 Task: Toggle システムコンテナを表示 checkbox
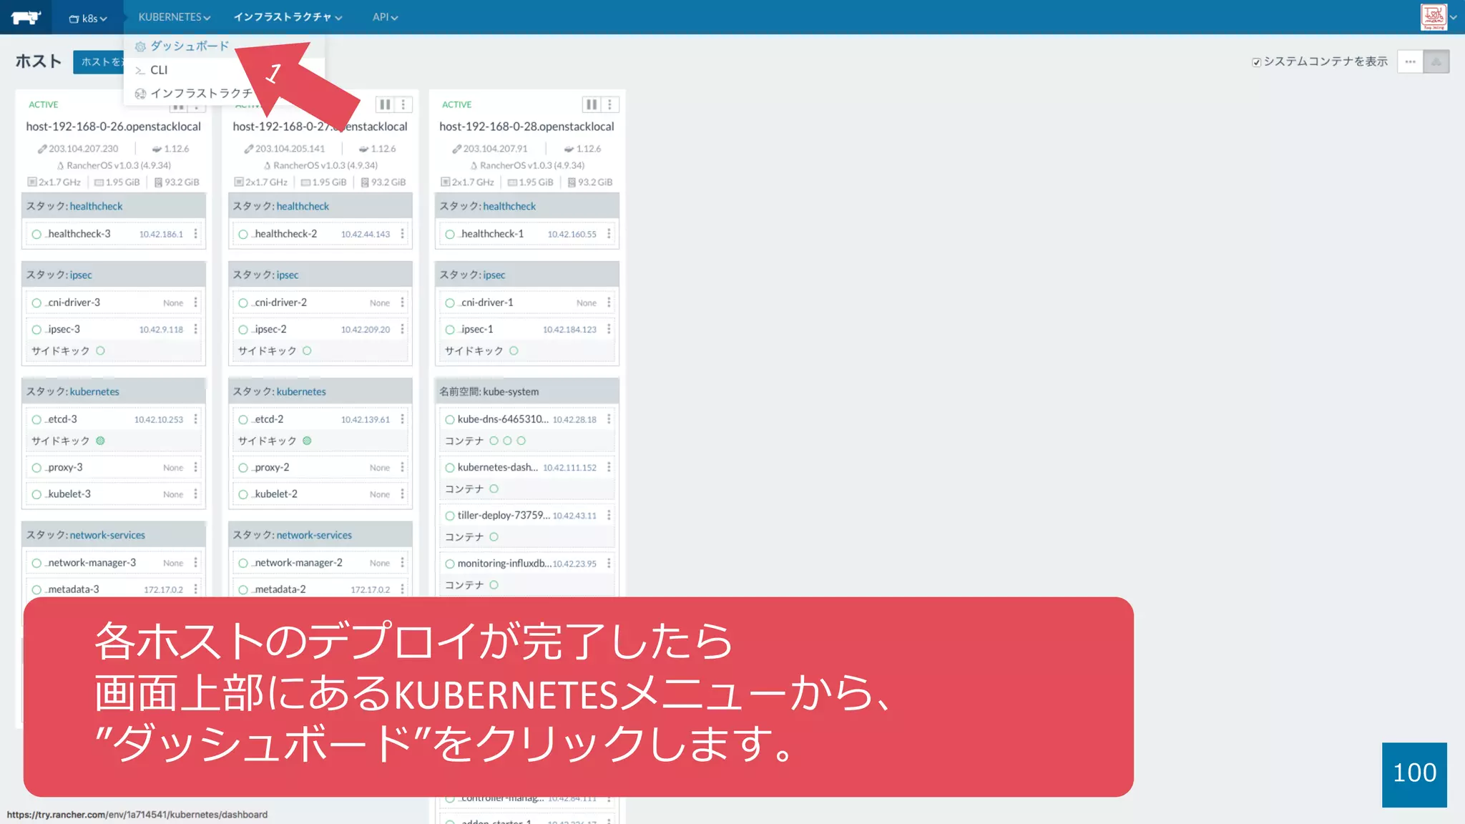(1256, 62)
